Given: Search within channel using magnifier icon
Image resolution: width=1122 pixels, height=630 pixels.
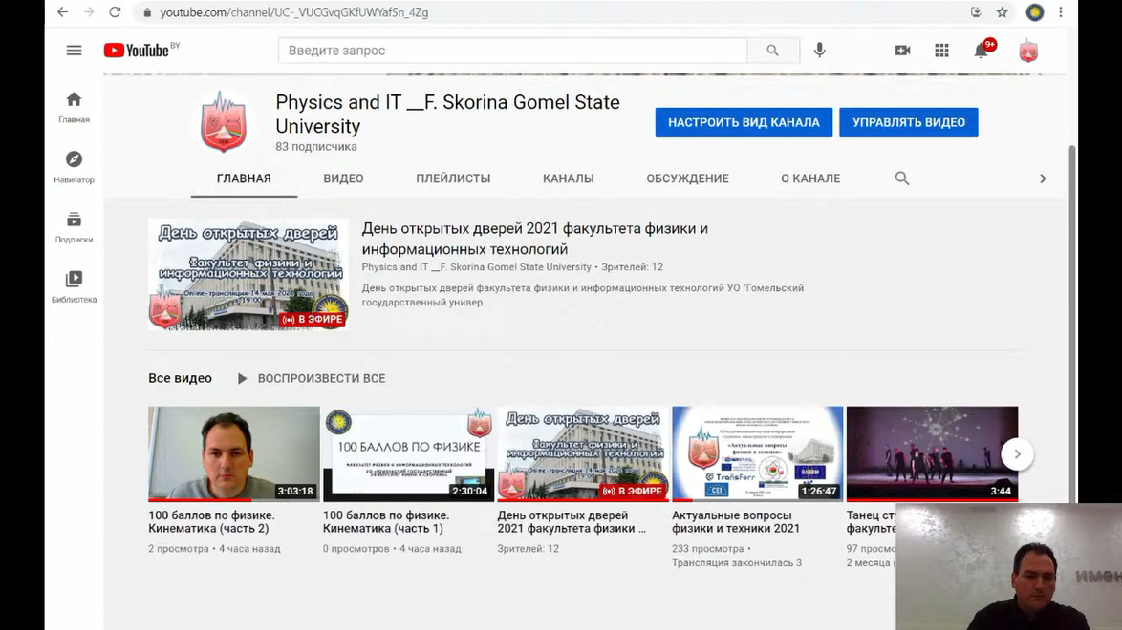Looking at the screenshot, I should [x=901, y=178].
